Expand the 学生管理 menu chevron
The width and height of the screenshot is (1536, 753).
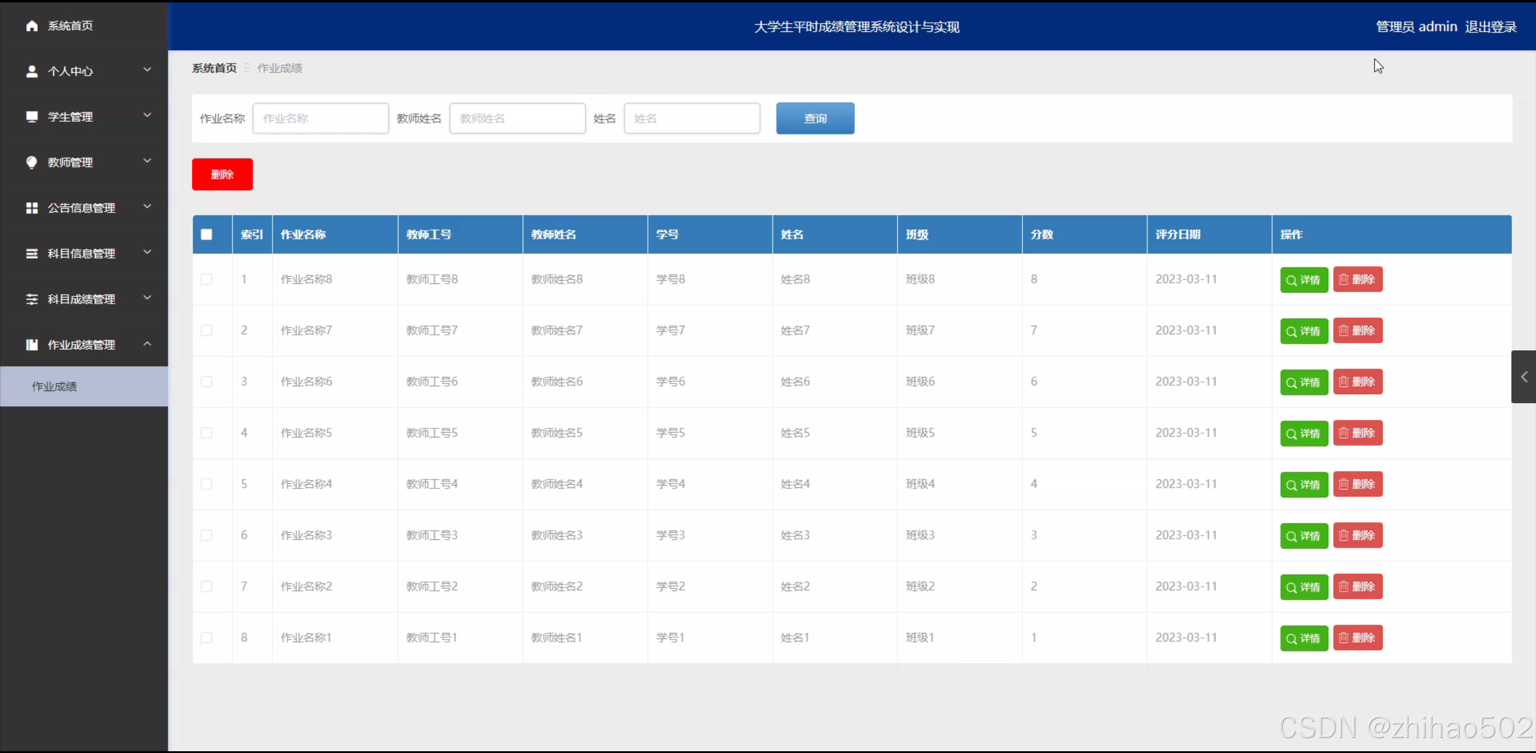pyautogui.click(x=147, y=115)
